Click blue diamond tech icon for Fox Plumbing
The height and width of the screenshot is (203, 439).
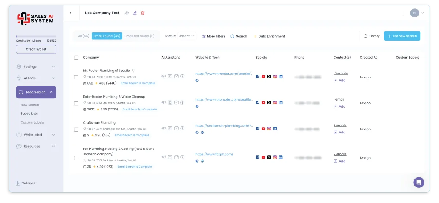point(197,161)
